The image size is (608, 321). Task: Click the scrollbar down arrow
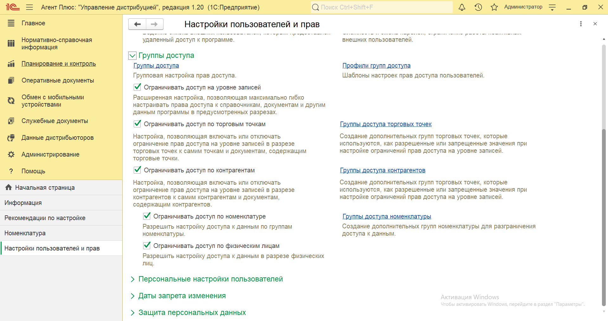coord(604,312)
